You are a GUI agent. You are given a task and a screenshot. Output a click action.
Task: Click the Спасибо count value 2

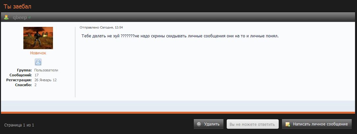click(x=36, y=85)
